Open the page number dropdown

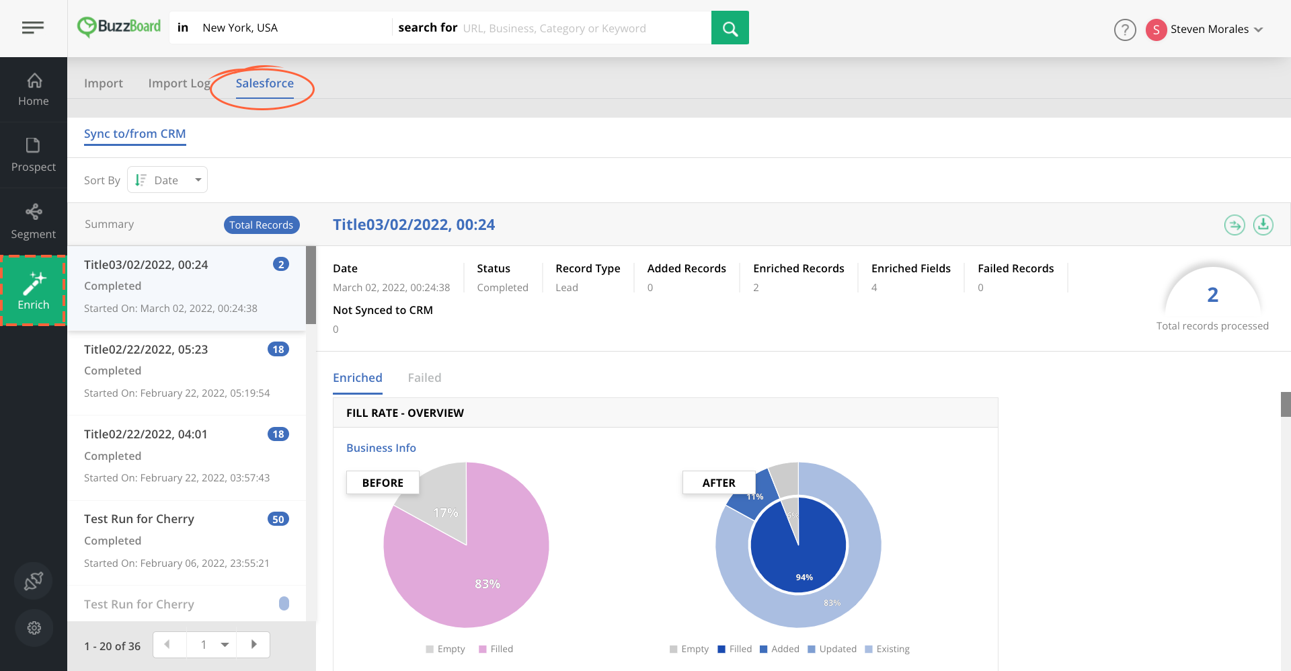click(x=212, y=645)
